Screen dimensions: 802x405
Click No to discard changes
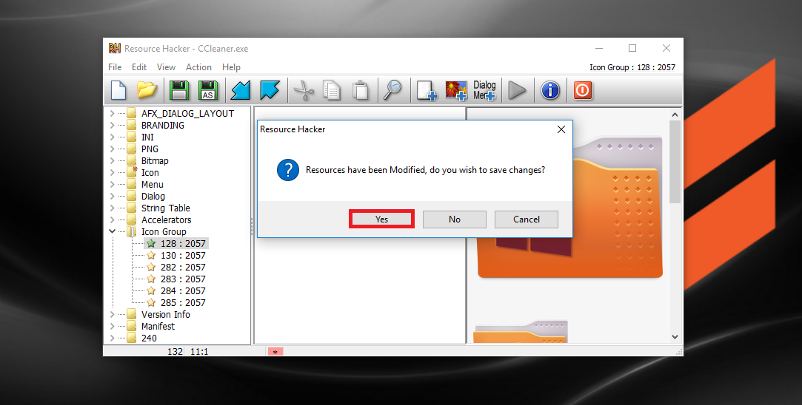pyautogui.click(x=455, y=219)
